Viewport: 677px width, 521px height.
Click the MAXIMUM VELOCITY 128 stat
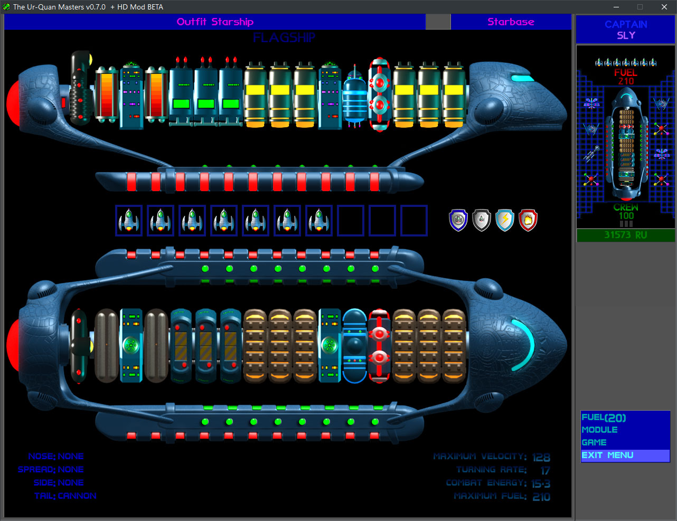coord(492,457)
